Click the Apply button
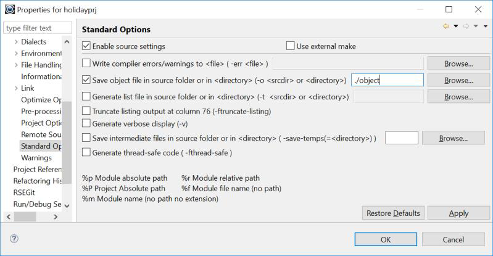The width and height of the screenshot is (493, 256). click(458, 213)
